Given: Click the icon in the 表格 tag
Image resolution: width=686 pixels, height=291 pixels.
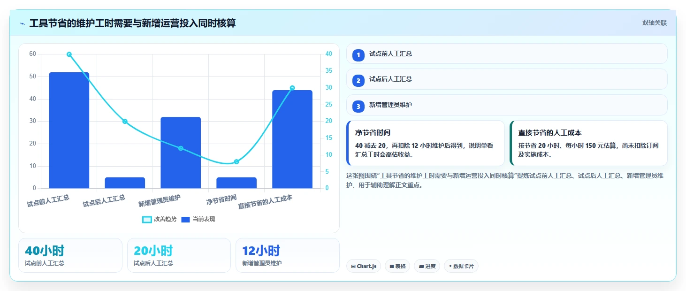Looking at the screenshot, I should 392,266.
